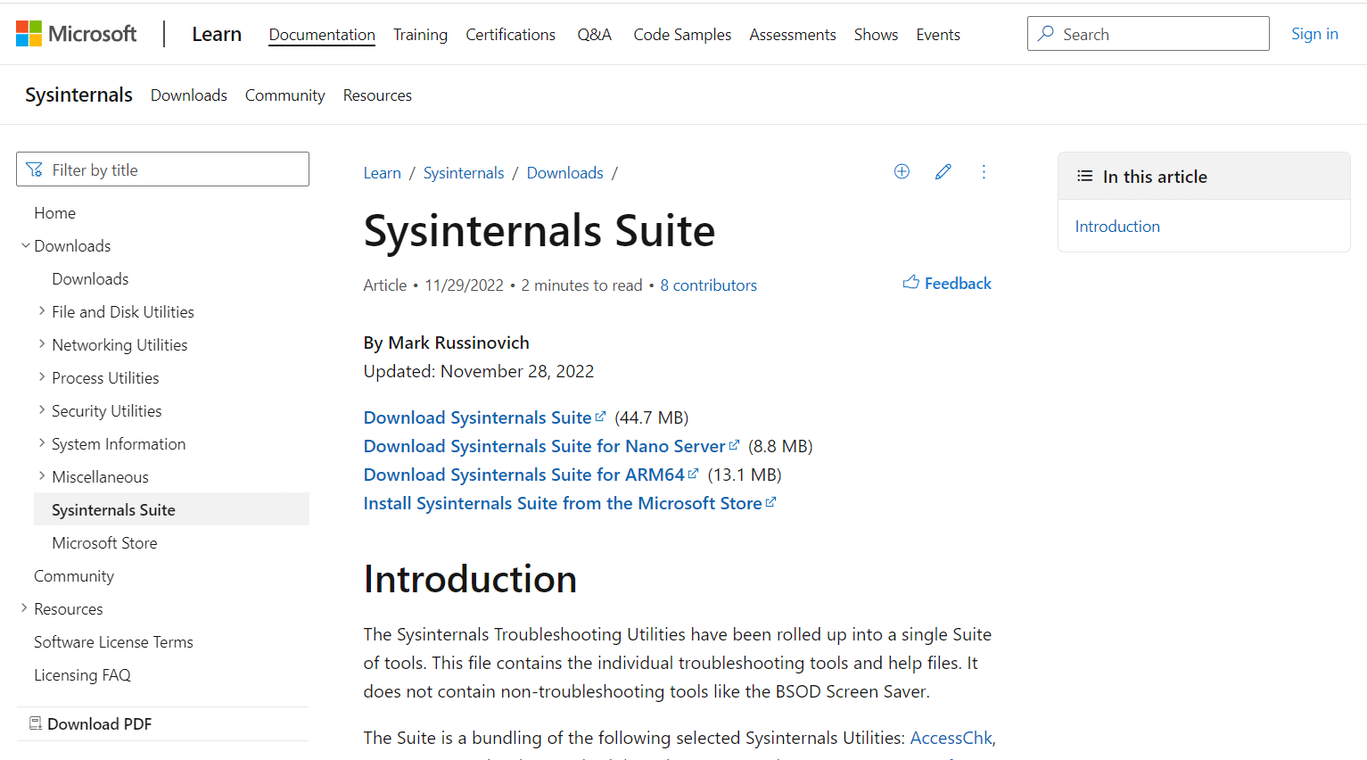Screen dimensions: 1367x760
Task: Open Events in the top nav
Action: 938,34
